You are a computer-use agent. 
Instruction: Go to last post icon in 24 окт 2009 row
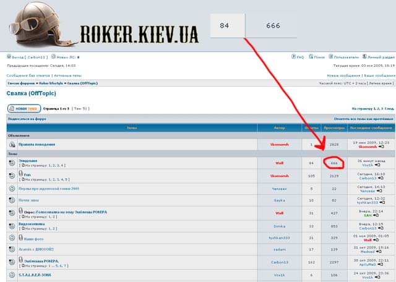tap(377, 278)
